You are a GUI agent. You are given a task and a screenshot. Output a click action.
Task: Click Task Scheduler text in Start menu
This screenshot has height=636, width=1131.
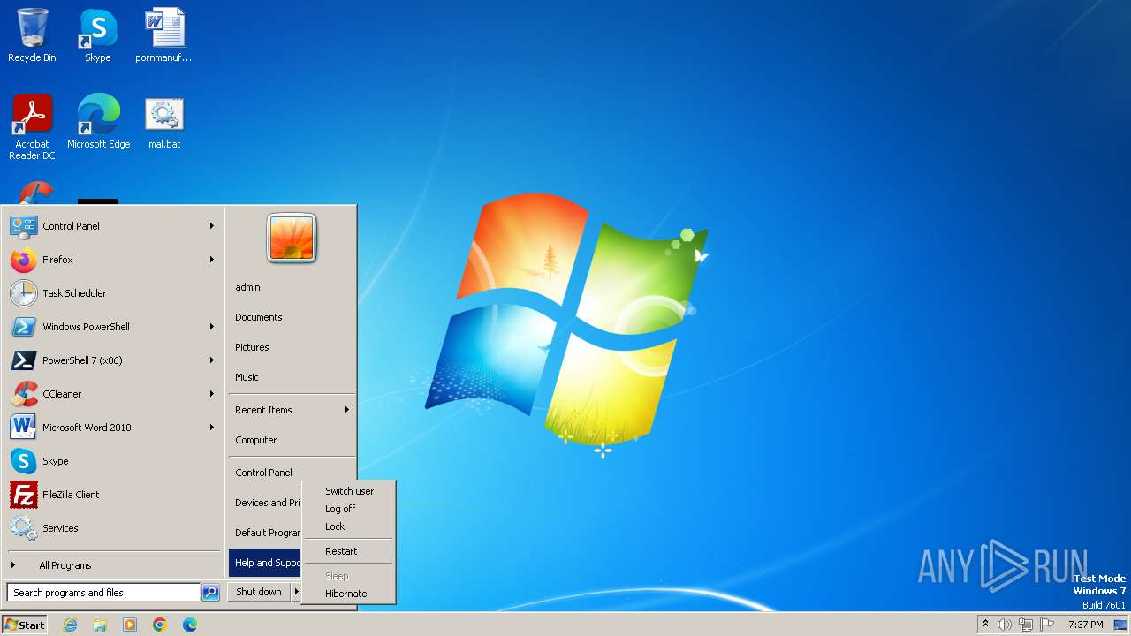click(x=74, y=293)
